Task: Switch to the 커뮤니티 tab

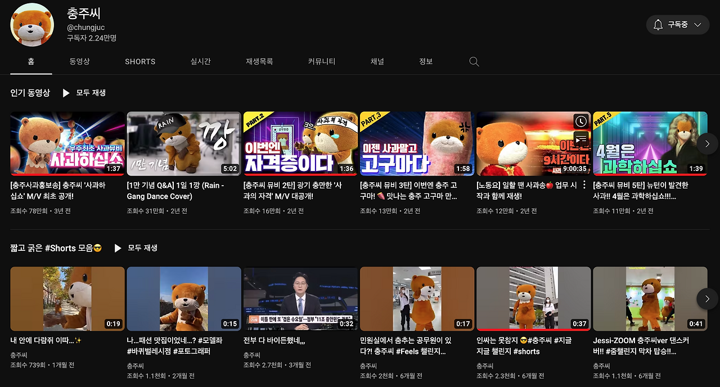Action: pos(322,61)
